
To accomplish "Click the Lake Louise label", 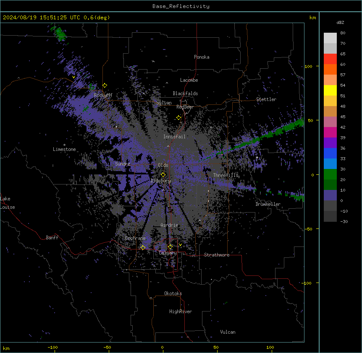I will (8, 203).
